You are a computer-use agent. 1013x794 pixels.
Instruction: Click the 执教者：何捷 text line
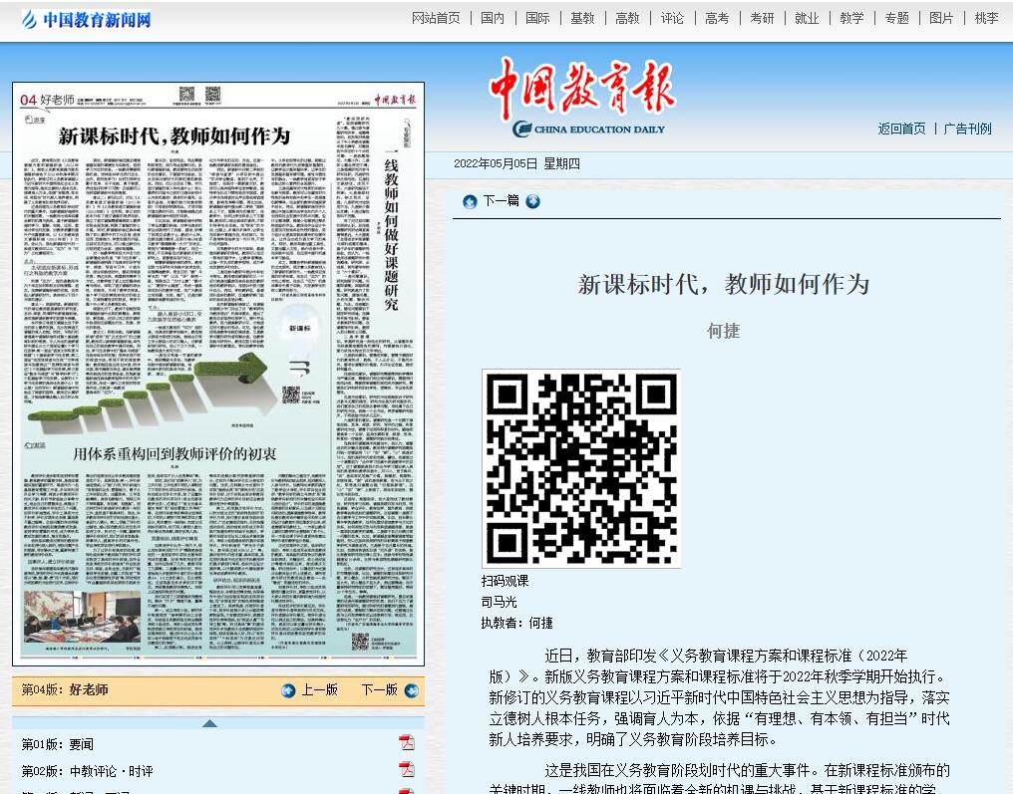pos(516,623)
